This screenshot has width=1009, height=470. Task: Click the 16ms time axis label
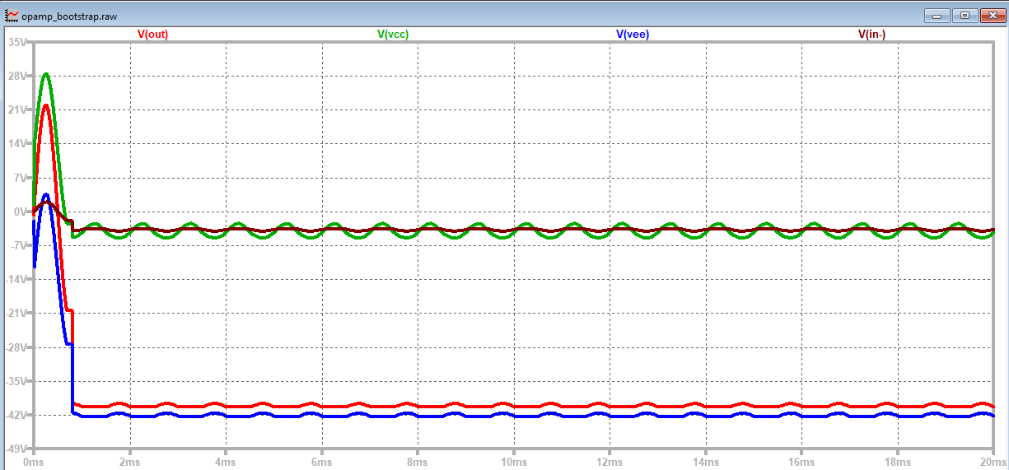click(802, 462)
